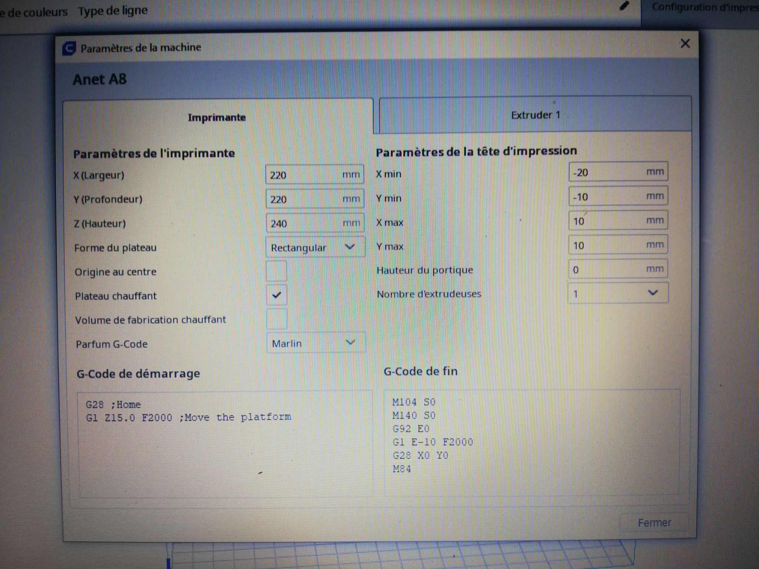Click the Cura logo icon in title bar
The image size is (759, 569).
click(x=69, y=48)
